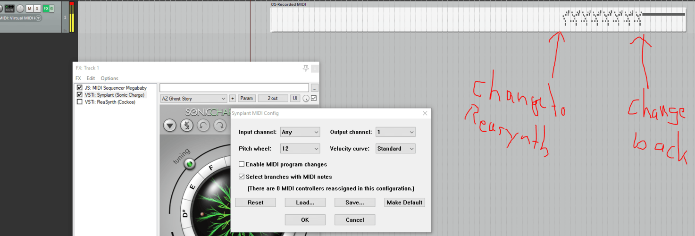Click the Save... button
This screenshot has height=236, width=695.
click(x=355, y=202)
